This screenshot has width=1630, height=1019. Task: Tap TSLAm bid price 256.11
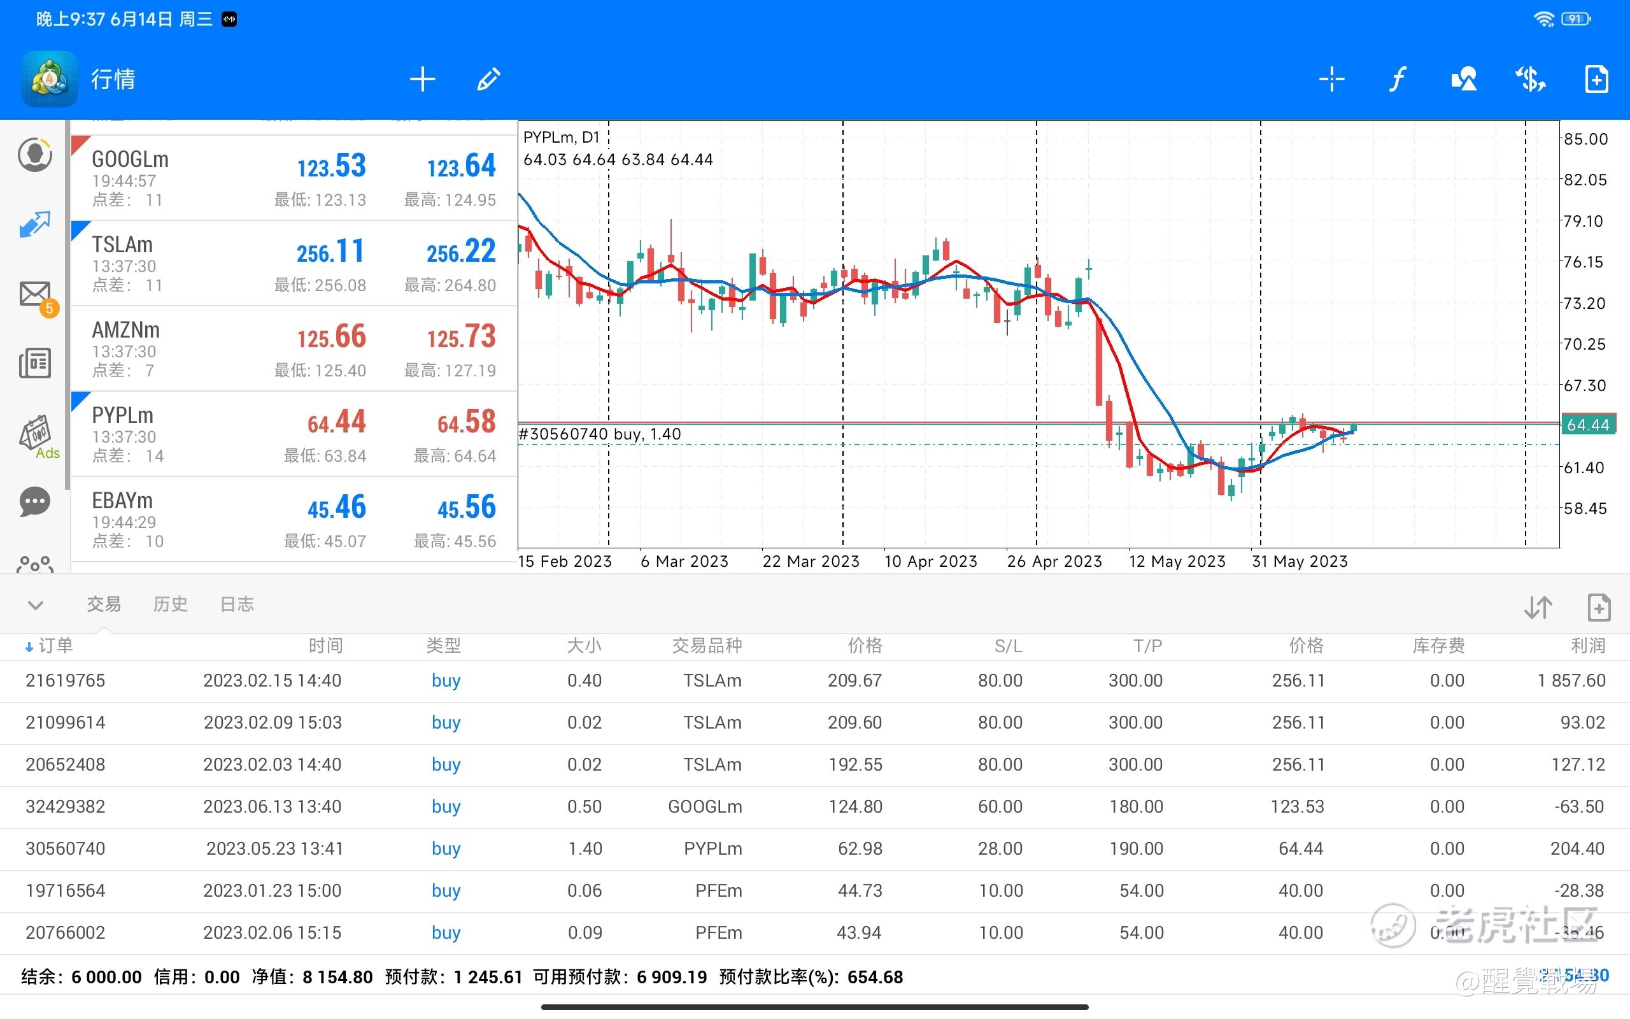click(x=330, y=252)
